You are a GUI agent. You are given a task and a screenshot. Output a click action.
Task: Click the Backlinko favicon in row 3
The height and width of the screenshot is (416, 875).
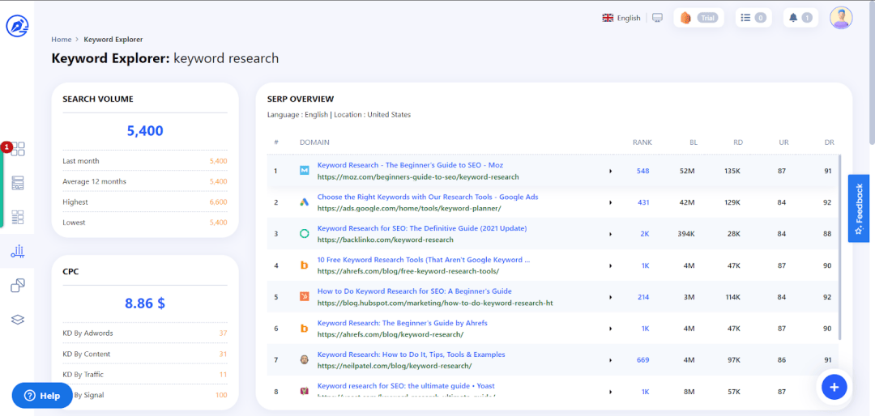click(304, 234)
